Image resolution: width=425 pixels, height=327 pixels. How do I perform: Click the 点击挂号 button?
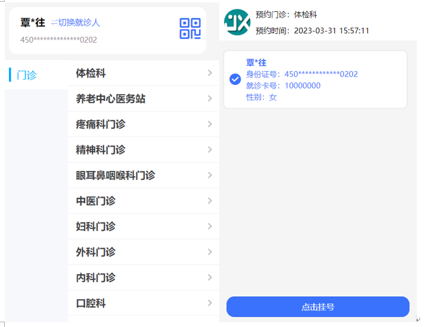pos(318,307)
